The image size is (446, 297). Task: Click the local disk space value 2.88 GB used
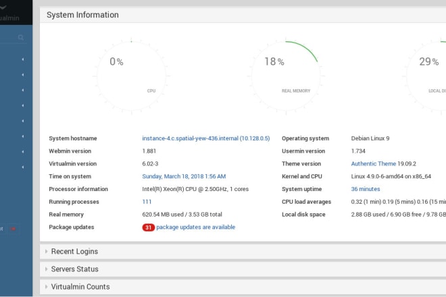(x=367, y=215)
